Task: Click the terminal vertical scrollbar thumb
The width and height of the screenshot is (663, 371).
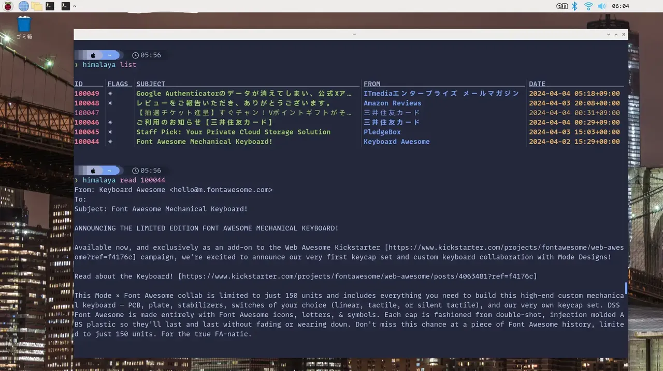Action: 626,288
